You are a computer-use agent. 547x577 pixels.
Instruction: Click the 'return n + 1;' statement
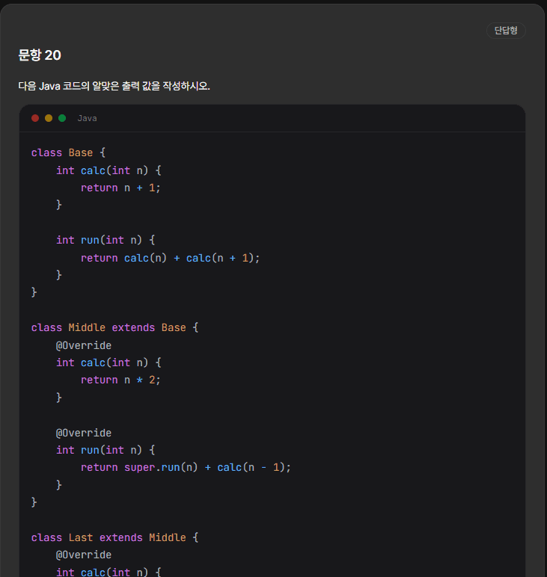[x=120, y=188]
